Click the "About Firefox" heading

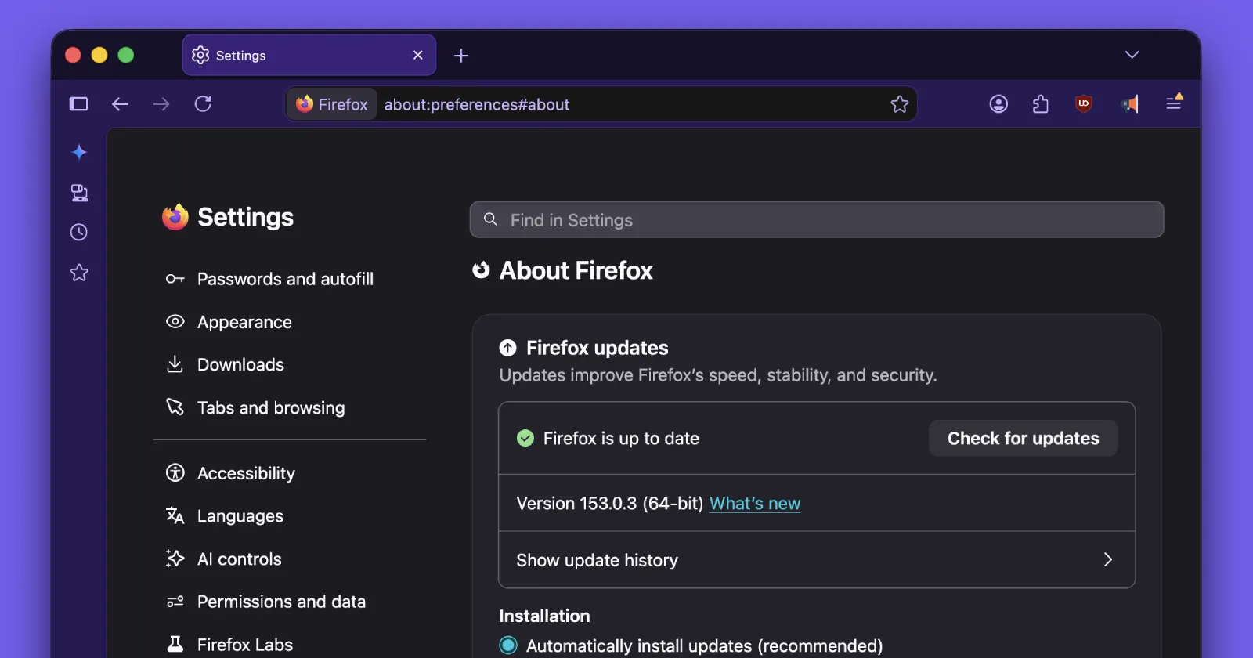tap(576, 270)
